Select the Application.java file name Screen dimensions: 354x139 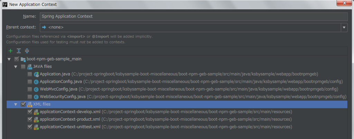(x=55, y=74)
